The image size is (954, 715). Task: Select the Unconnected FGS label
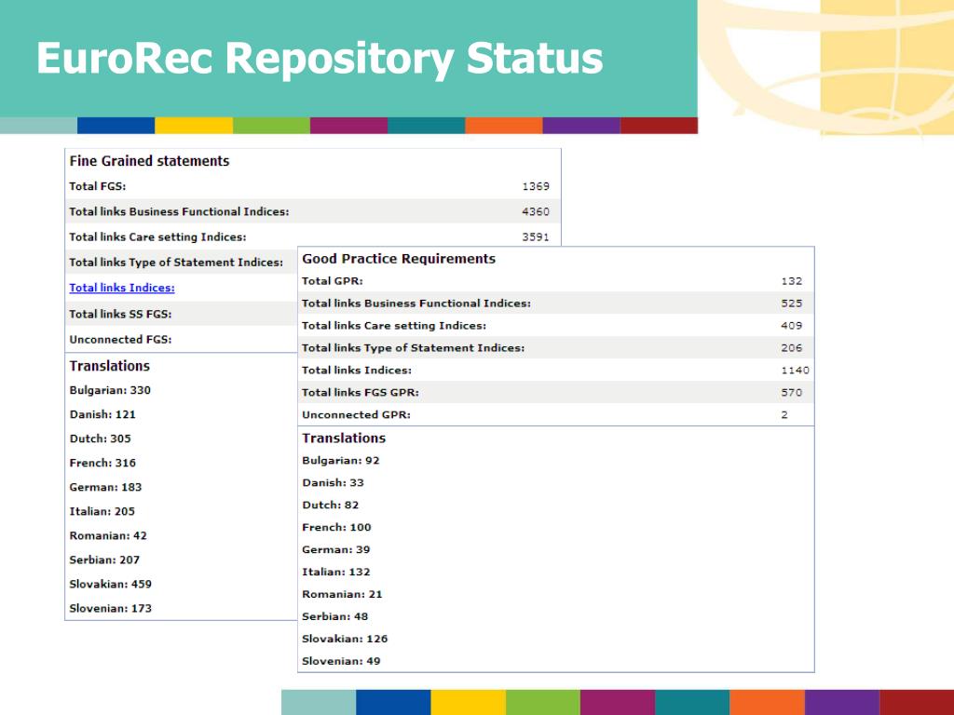[x=120, y=339]
